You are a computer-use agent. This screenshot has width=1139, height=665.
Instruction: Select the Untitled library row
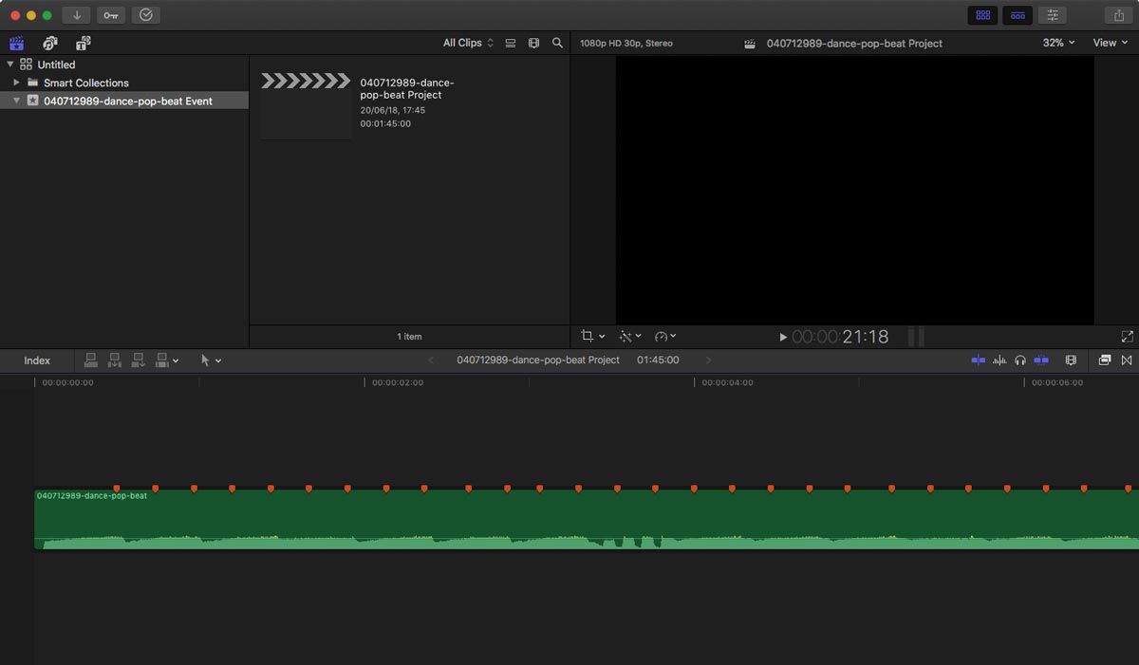click(x=124, y=65)
